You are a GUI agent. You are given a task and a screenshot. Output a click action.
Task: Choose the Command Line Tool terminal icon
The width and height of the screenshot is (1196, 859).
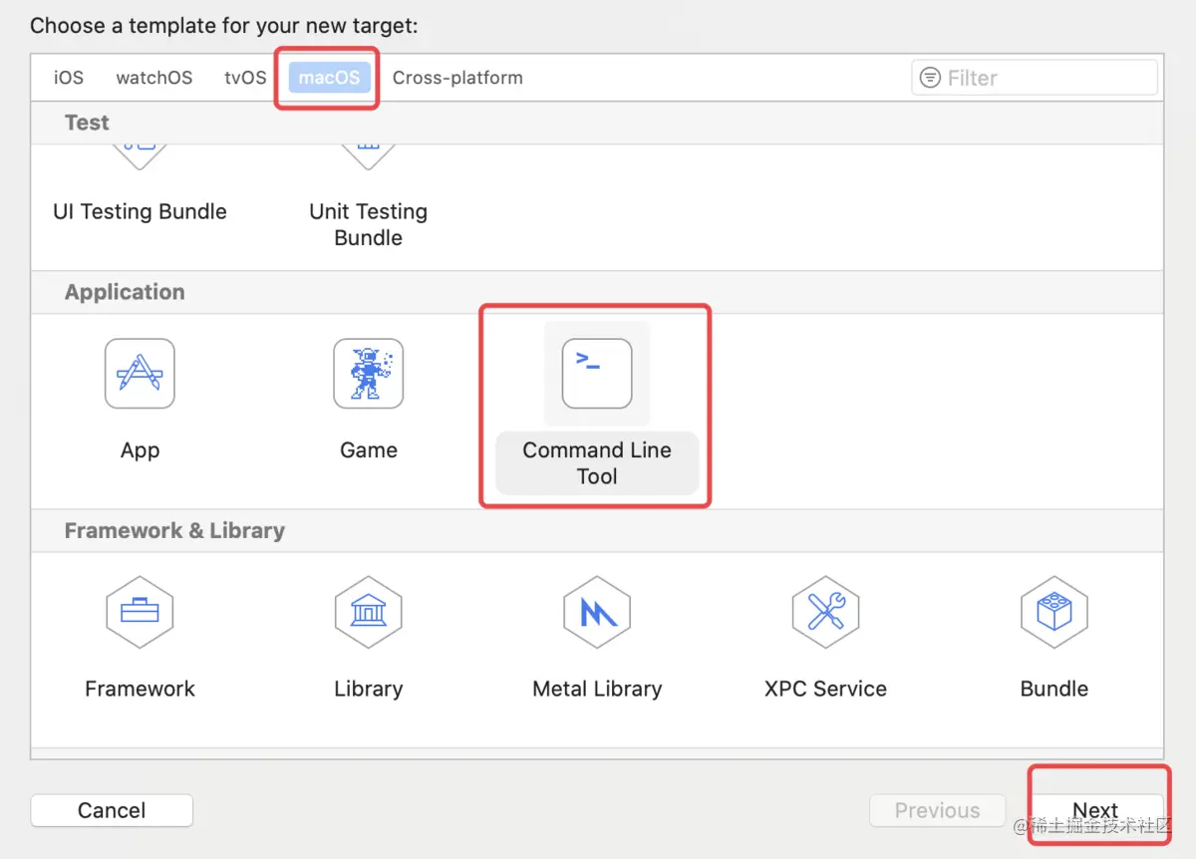[x=597, y=374]
